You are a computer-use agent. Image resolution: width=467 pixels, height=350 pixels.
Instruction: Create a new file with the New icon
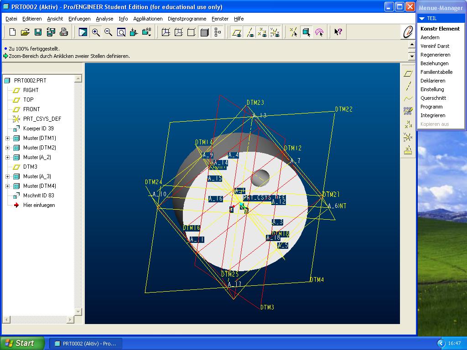pos(12,32)
